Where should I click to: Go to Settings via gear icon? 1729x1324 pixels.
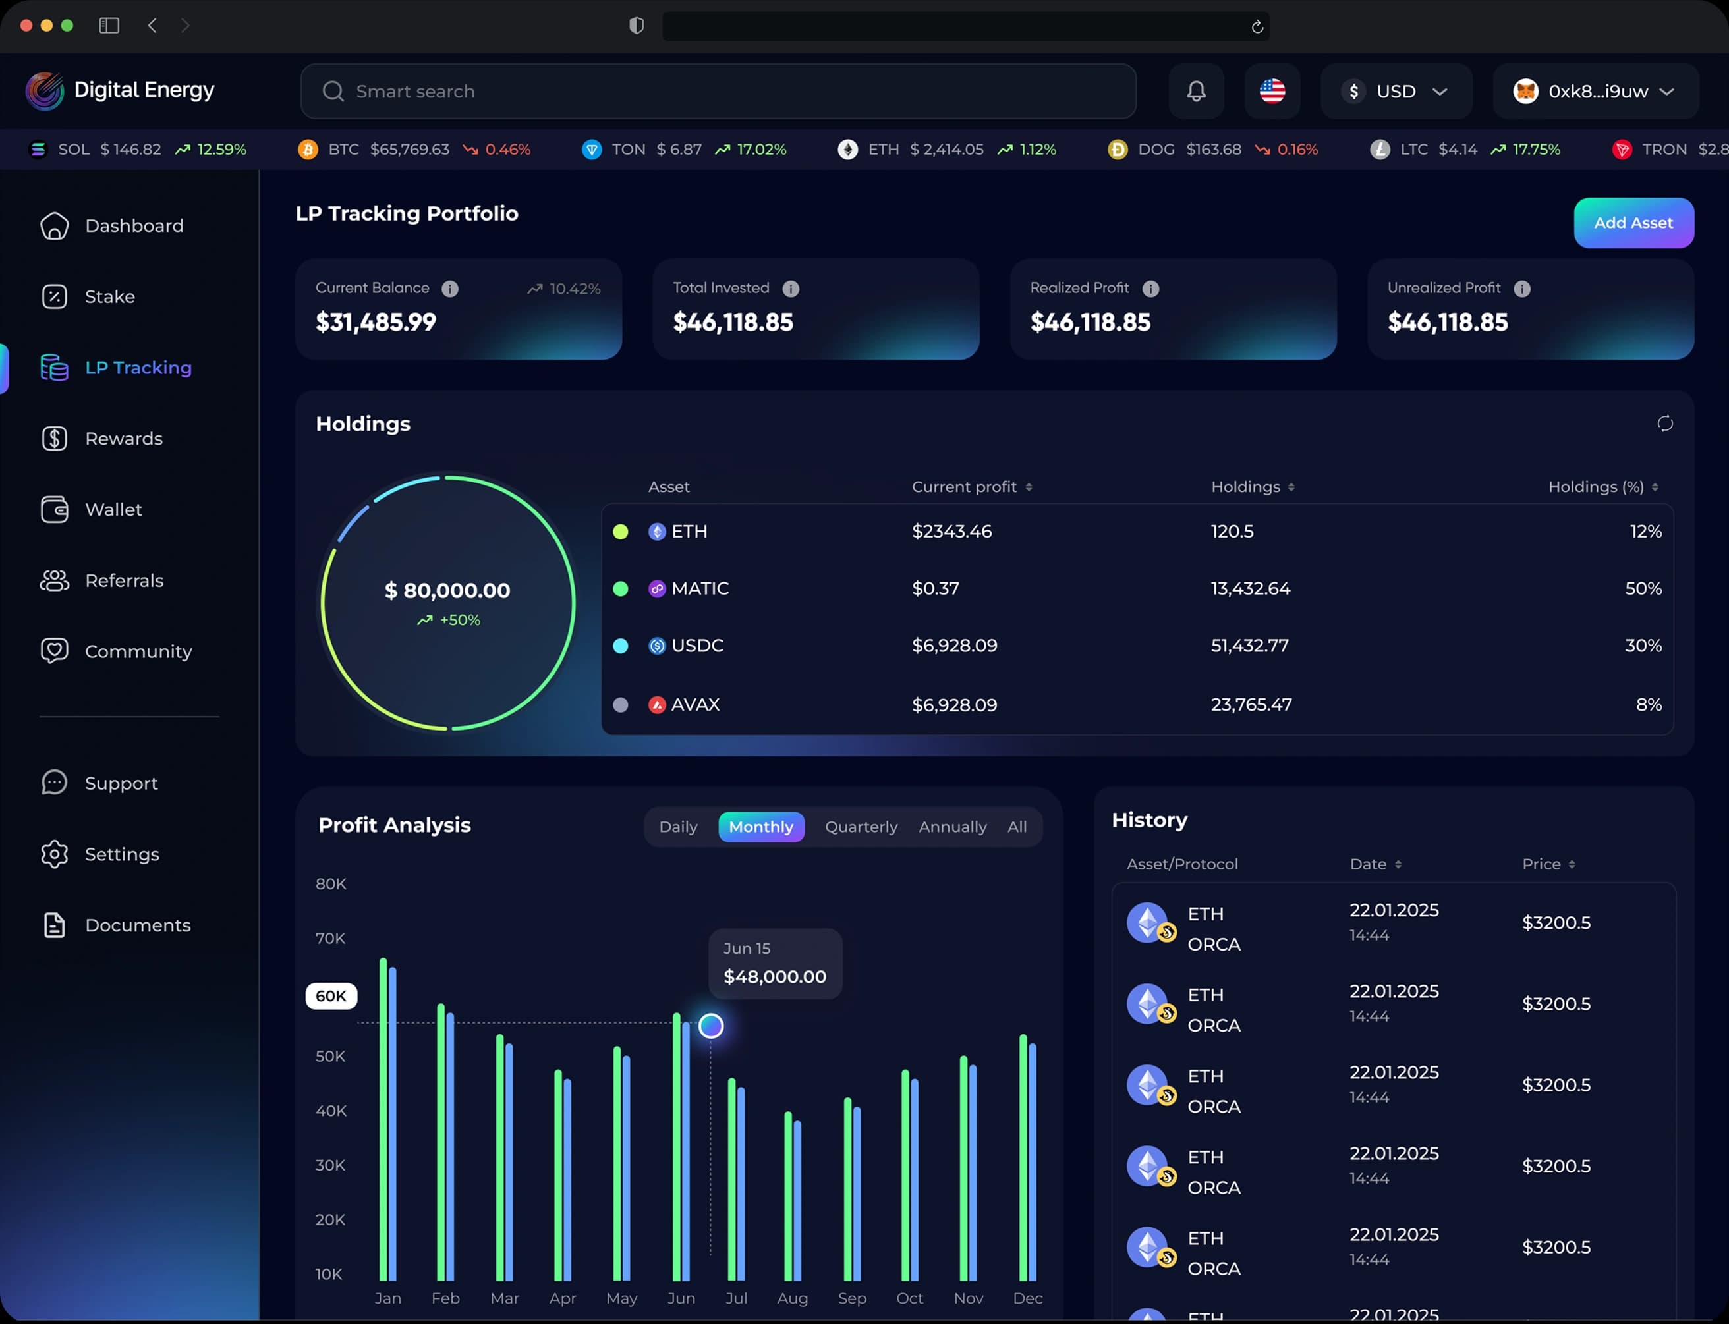click(x=55, y=854)
